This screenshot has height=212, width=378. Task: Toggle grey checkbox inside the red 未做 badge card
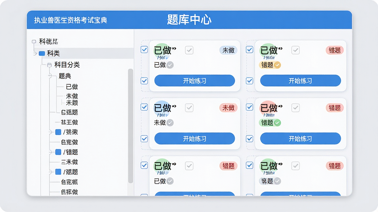pyautogui.click(x=189, y=108)
